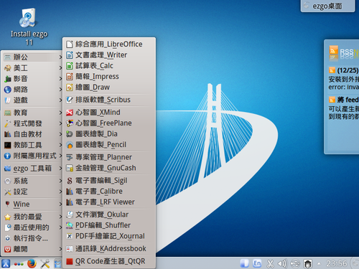This screenshot has width=359, height=269.
Task: Click the XMind red icon
Action: coord(70,113)
